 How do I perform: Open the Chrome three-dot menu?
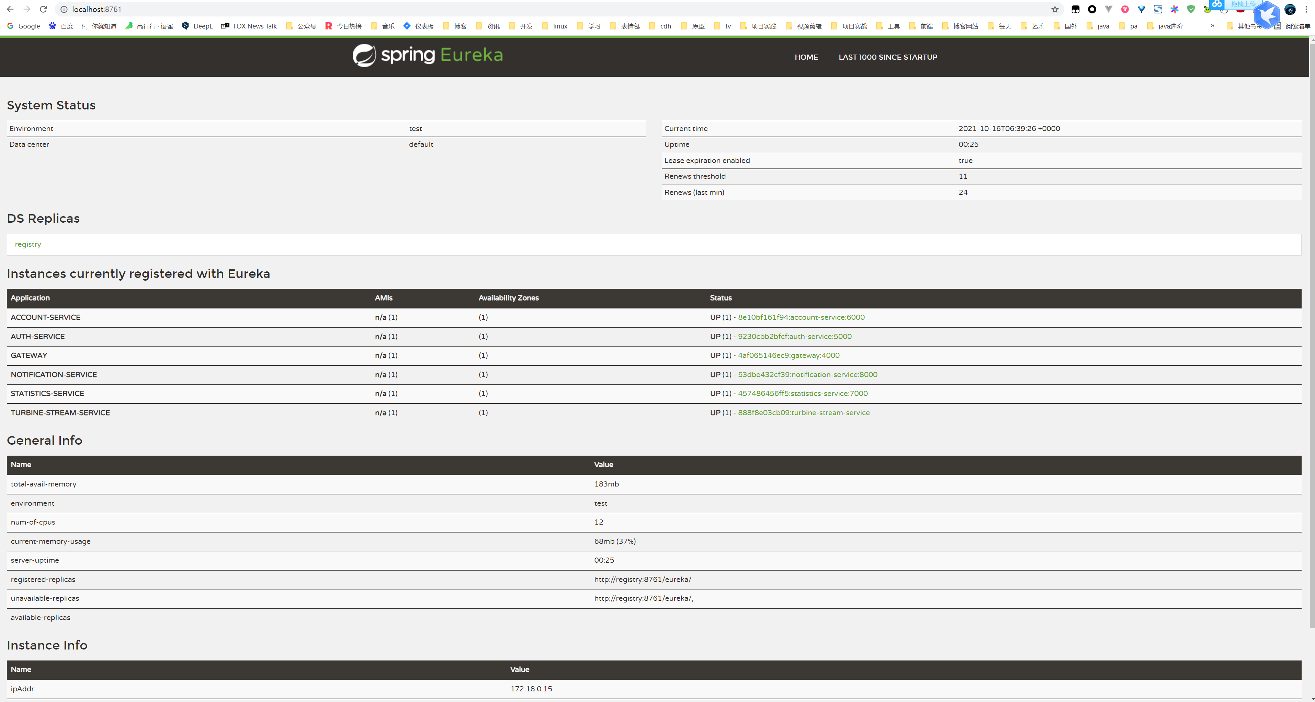click(x=1306, y=9)
